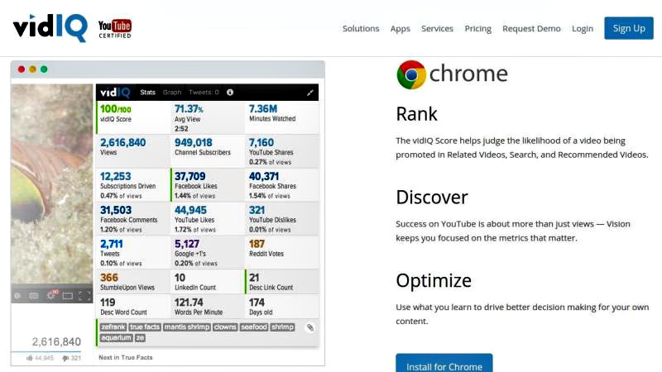Click the 12,253 Subscriptions Driven cell

click(x=133, y=185)
